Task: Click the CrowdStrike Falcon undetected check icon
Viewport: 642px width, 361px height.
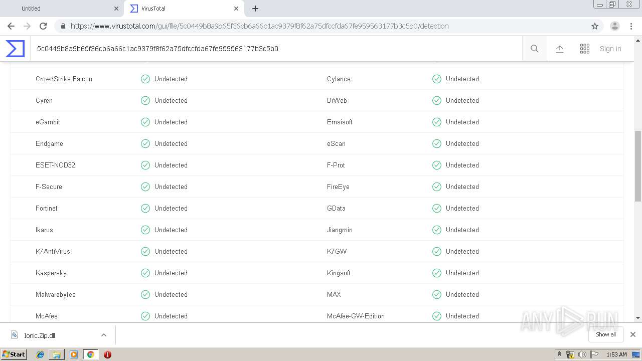Action: click(x=145, y=79)
